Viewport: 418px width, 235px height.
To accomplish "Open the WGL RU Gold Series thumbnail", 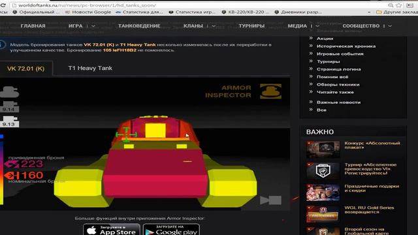I will click(x=323, y=214).
